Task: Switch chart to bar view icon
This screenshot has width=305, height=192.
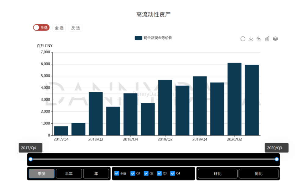Action: click(x=267, y=39)
